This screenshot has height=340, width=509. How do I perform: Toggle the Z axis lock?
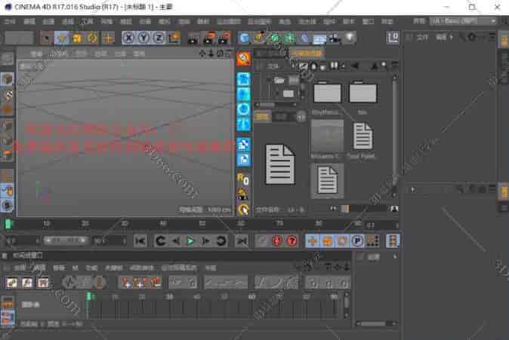tap(159, 38)
